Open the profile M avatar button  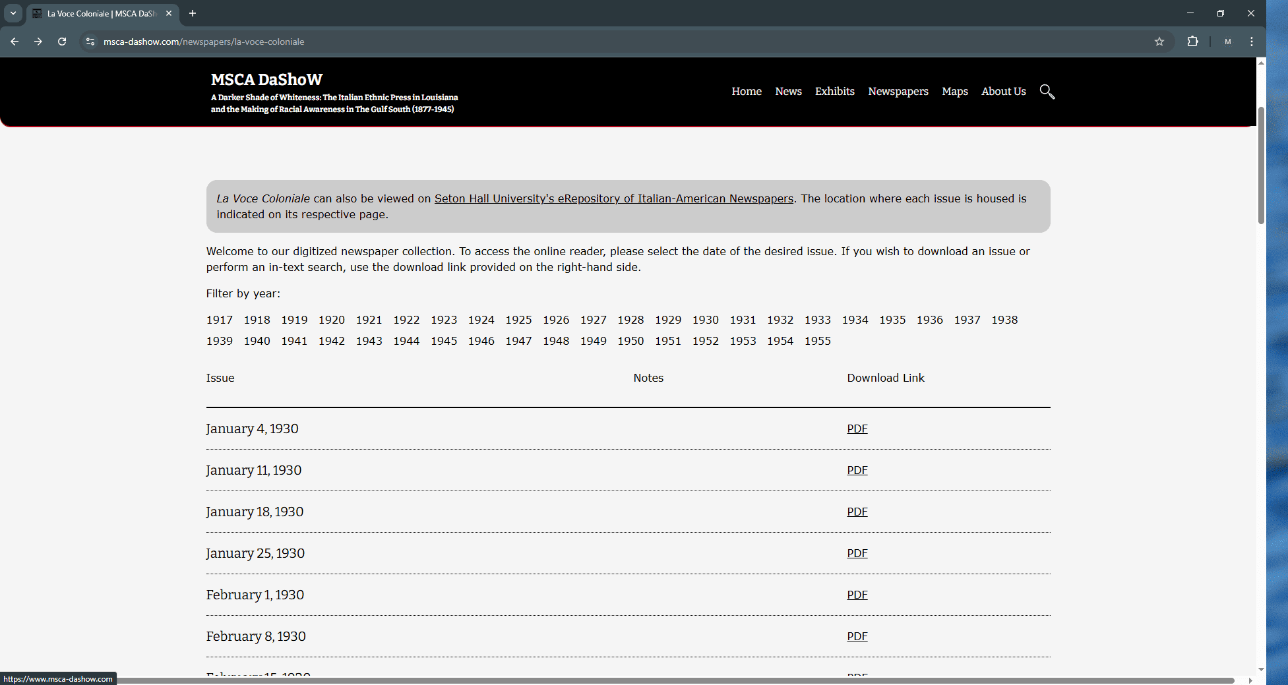pos(1227,42)
